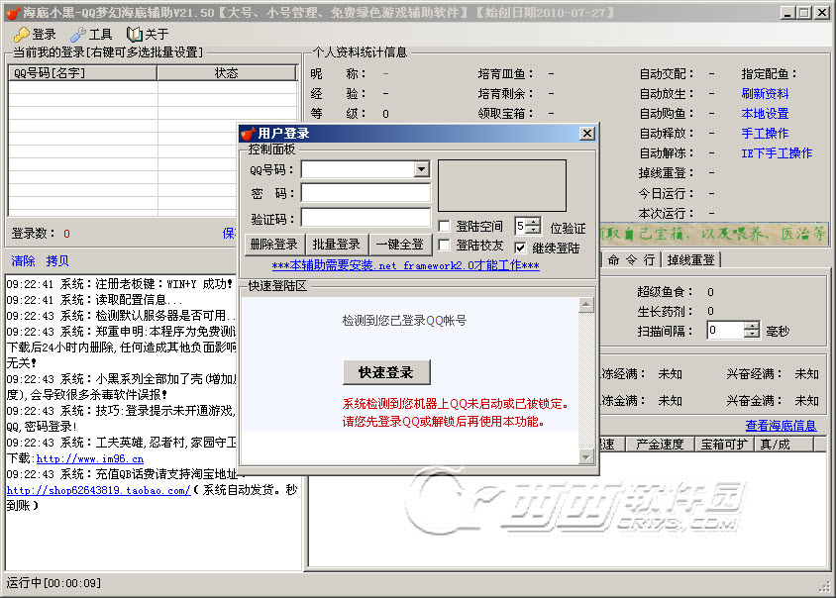836x598 pixels.
Task: Click the QQ号码[名字] column header
Action: [x=82, y=73]
